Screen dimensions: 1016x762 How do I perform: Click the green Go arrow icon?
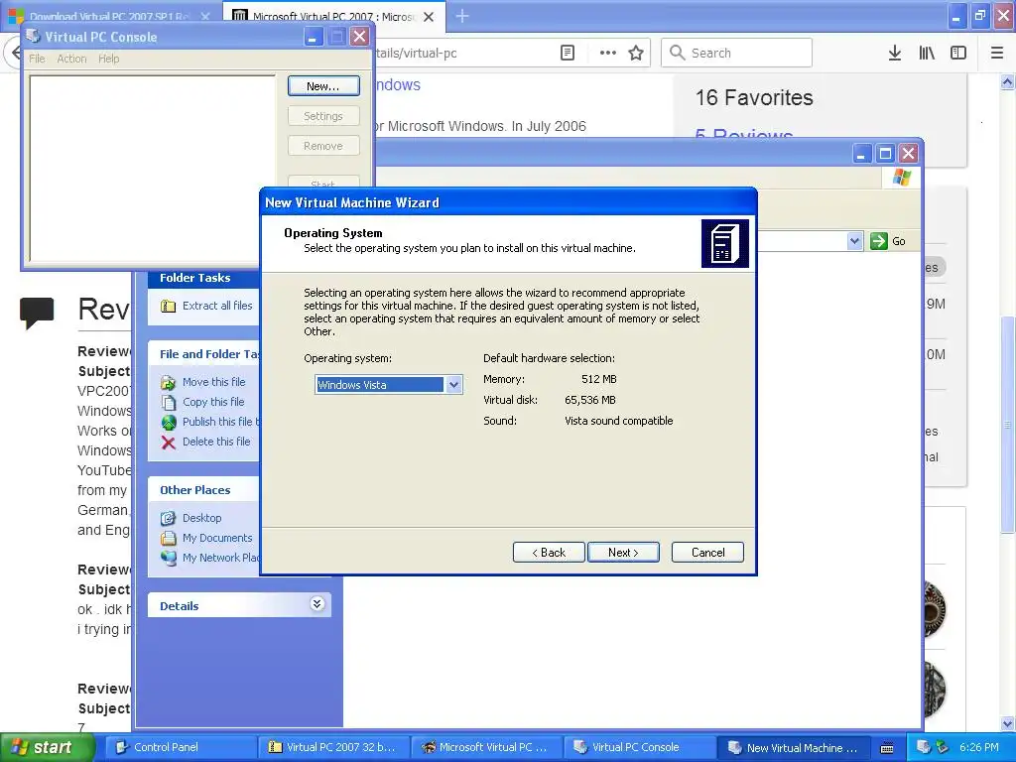click(879, 241)
